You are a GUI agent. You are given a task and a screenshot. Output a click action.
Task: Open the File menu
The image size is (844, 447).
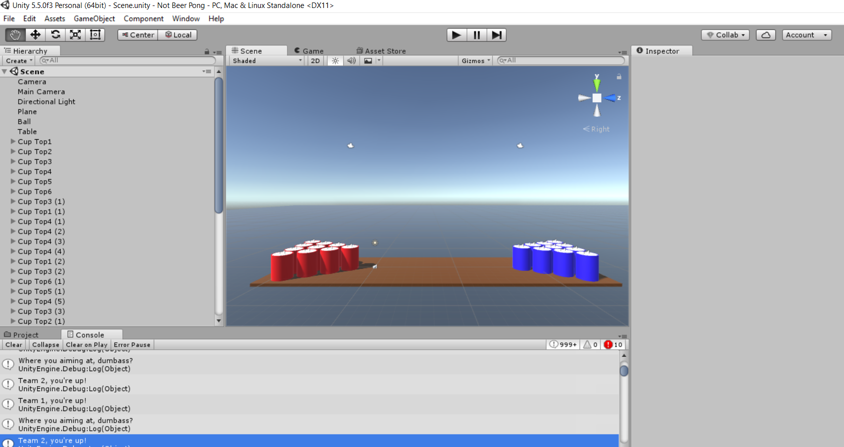pos(9,18)
